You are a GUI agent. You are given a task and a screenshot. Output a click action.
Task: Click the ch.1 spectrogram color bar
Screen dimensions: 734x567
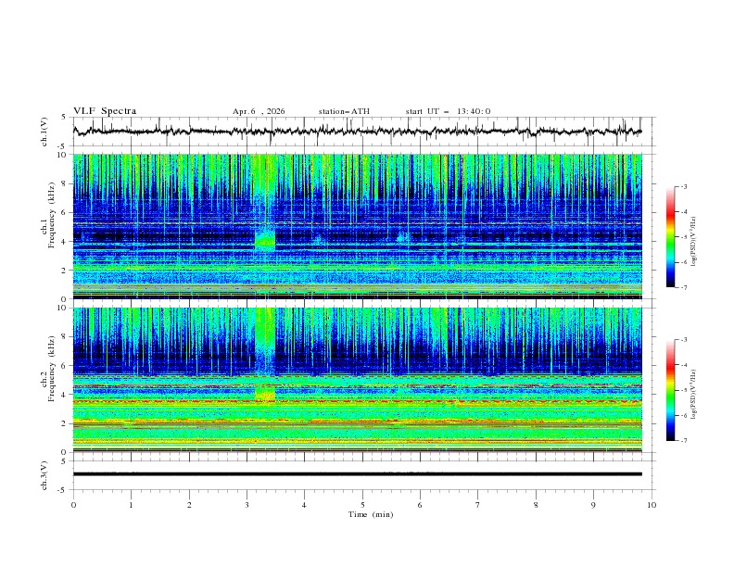point(670,236)
